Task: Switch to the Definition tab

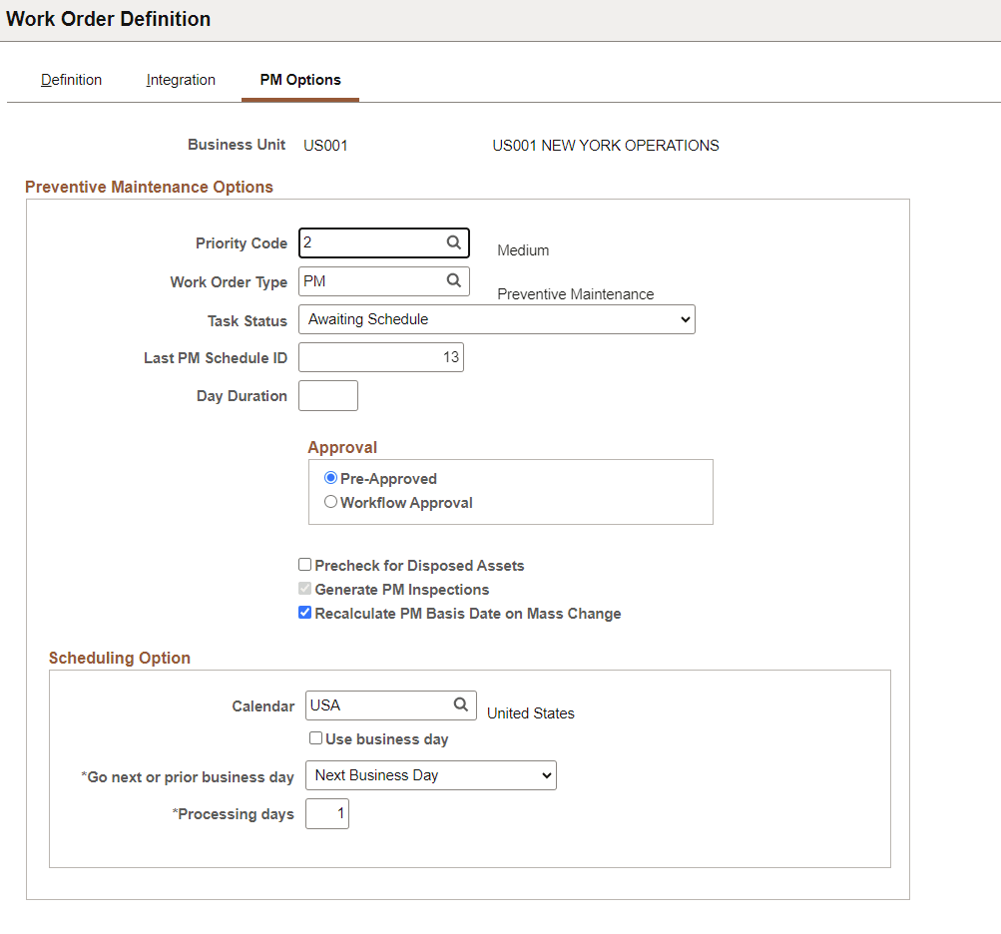Action: pos(71,80)
